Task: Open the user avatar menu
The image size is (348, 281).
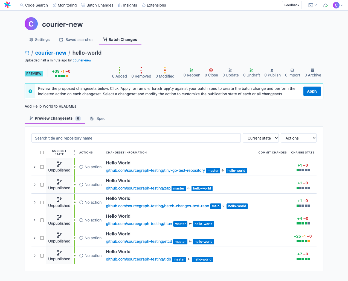Action: 338,5
